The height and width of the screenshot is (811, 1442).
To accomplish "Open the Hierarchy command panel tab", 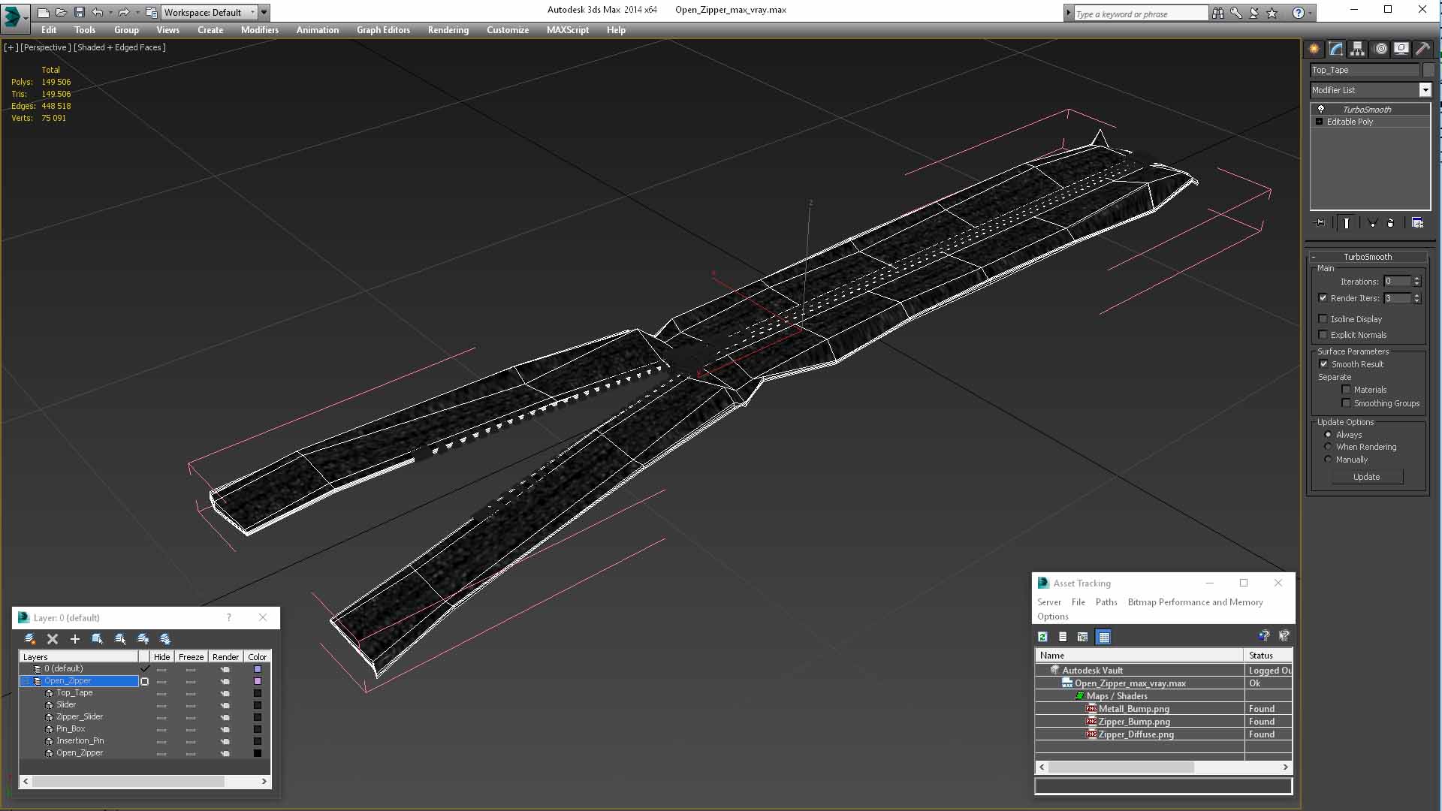I will tap(1357, 49).
